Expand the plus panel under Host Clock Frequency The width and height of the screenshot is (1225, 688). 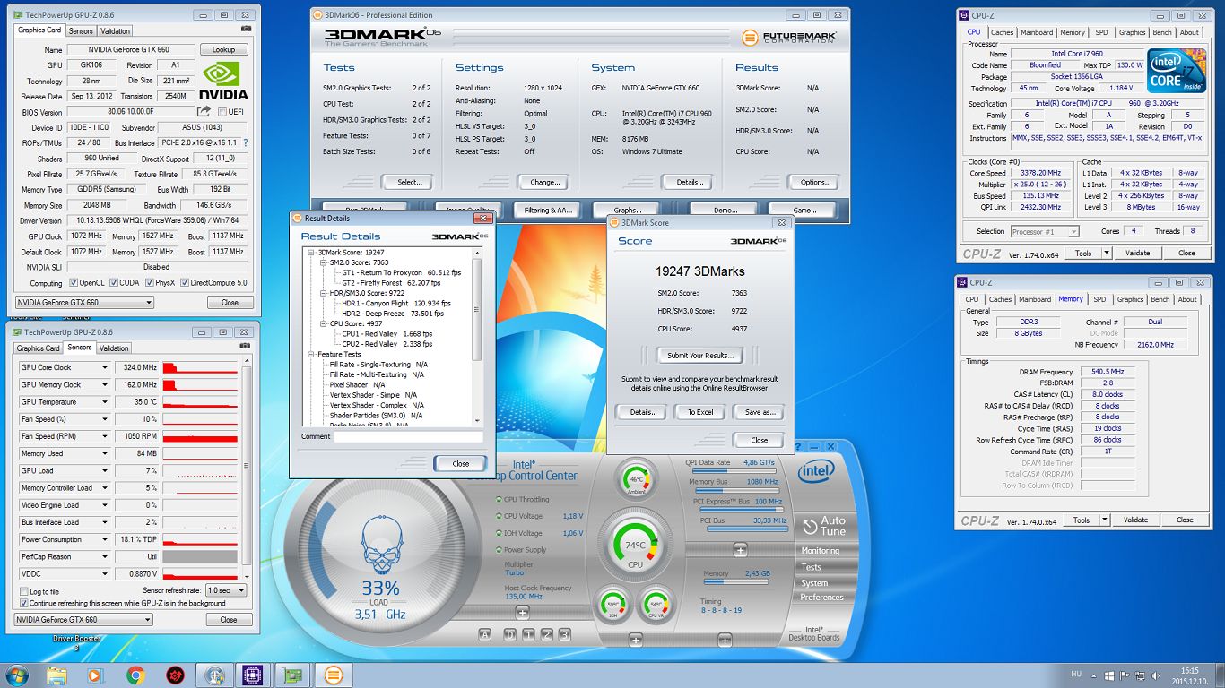[522, 613]
